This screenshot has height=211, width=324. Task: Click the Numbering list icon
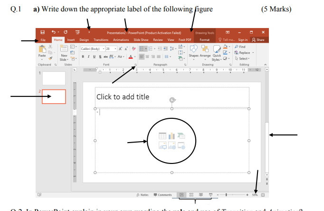pos(151,49)
